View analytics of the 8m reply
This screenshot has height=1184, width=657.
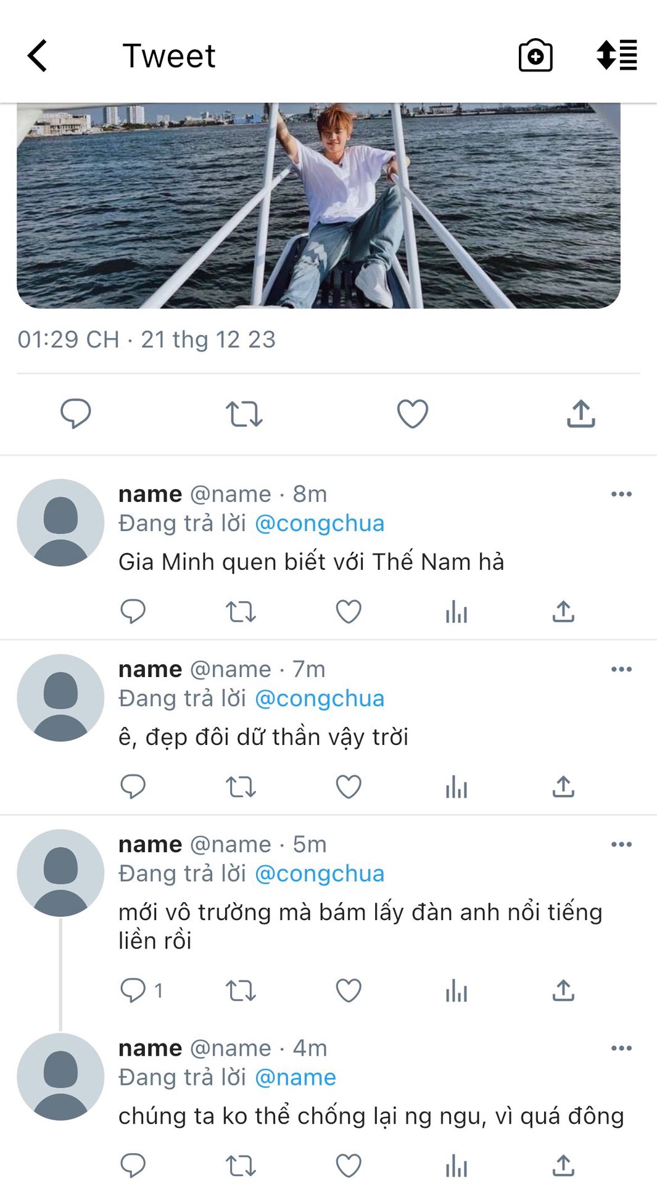(456, 612)
